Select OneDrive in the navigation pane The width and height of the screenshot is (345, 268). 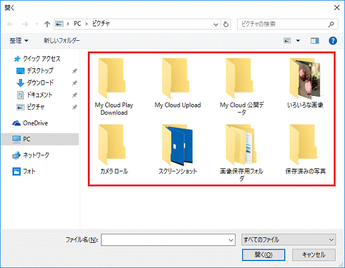point(30,123)
